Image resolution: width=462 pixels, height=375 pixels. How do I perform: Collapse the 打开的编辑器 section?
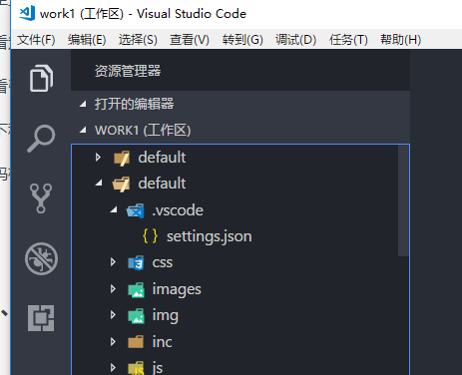(83, 105)
